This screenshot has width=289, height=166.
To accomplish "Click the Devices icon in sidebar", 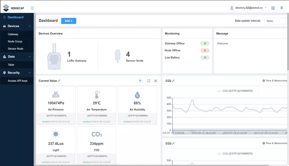I will tap(5, 26).
